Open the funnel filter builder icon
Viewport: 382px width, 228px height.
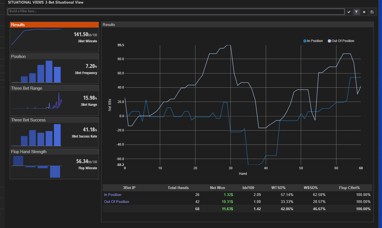356,12
